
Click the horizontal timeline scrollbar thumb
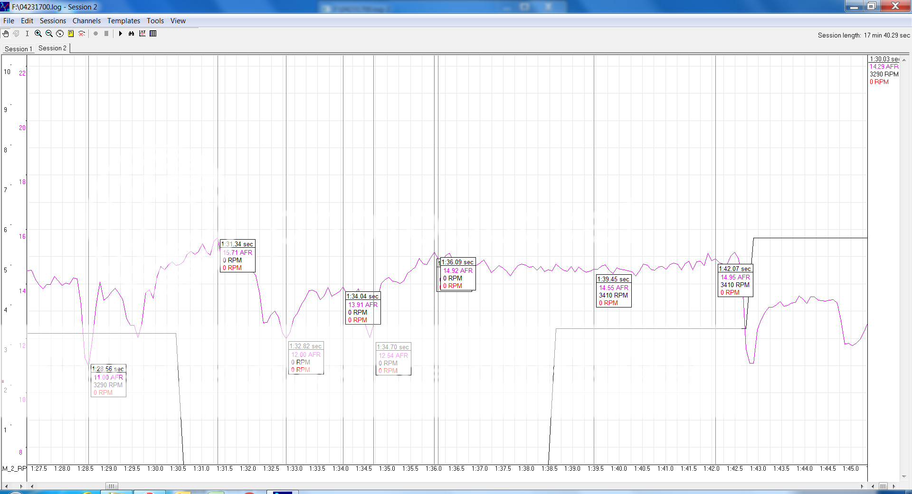coord(111,486)
